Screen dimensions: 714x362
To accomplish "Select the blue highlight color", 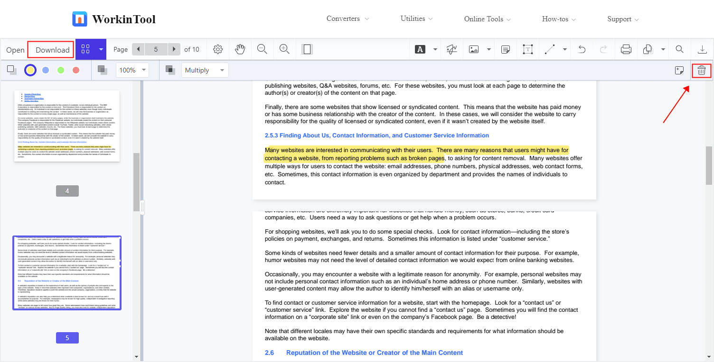I will [46, 70].
